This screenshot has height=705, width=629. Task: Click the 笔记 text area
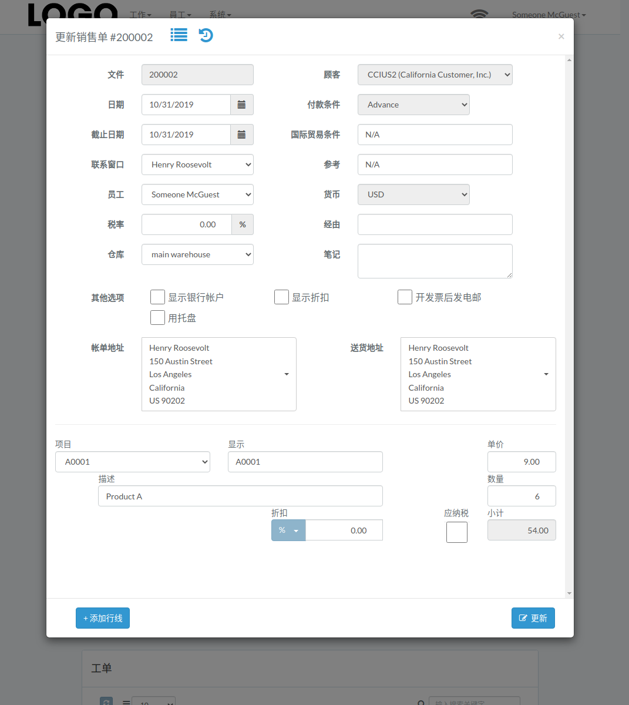point(435,261)
